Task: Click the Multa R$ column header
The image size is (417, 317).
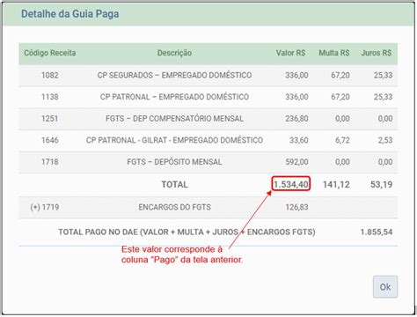Action: (334, 53)
